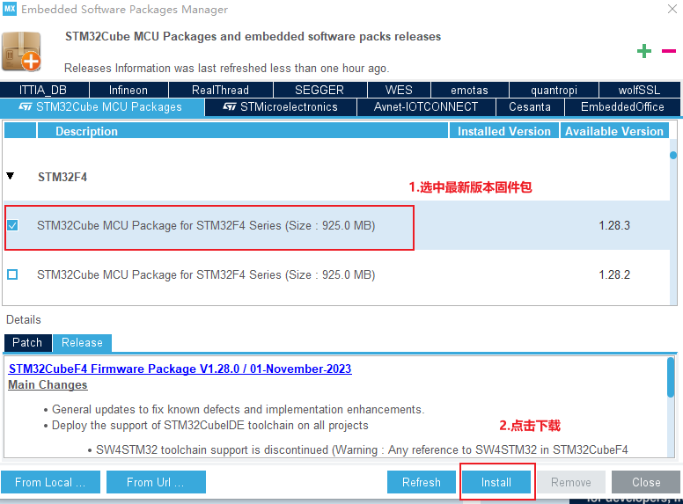This screenshot has width=683, height=504.
Task: Switch to the Infineon tab
Action: point(129,90)
